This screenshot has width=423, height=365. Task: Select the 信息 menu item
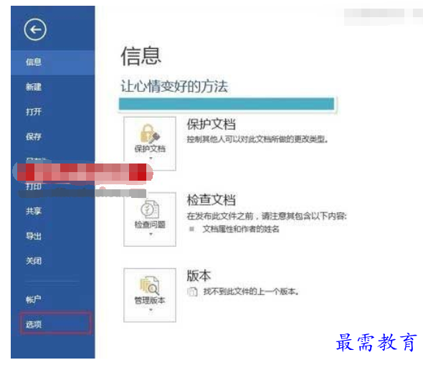point(53,62)
